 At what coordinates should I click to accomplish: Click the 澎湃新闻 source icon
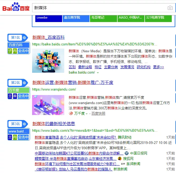pos(123,164)
